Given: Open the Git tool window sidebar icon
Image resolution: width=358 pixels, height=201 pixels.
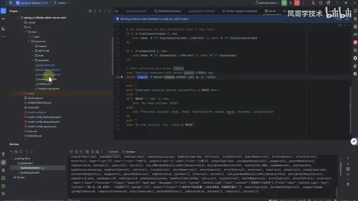Looking at the screenshot, I should coord(3,194).
